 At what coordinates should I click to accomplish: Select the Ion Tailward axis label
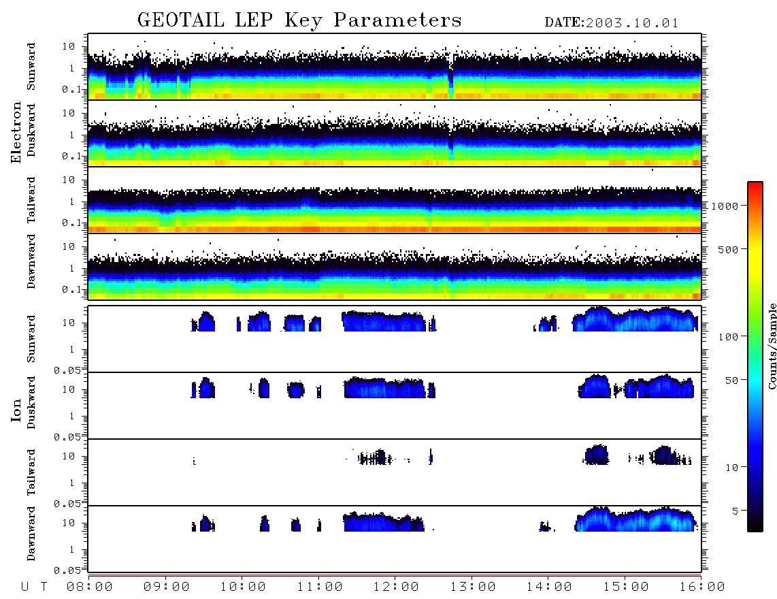tap(31, 472)
